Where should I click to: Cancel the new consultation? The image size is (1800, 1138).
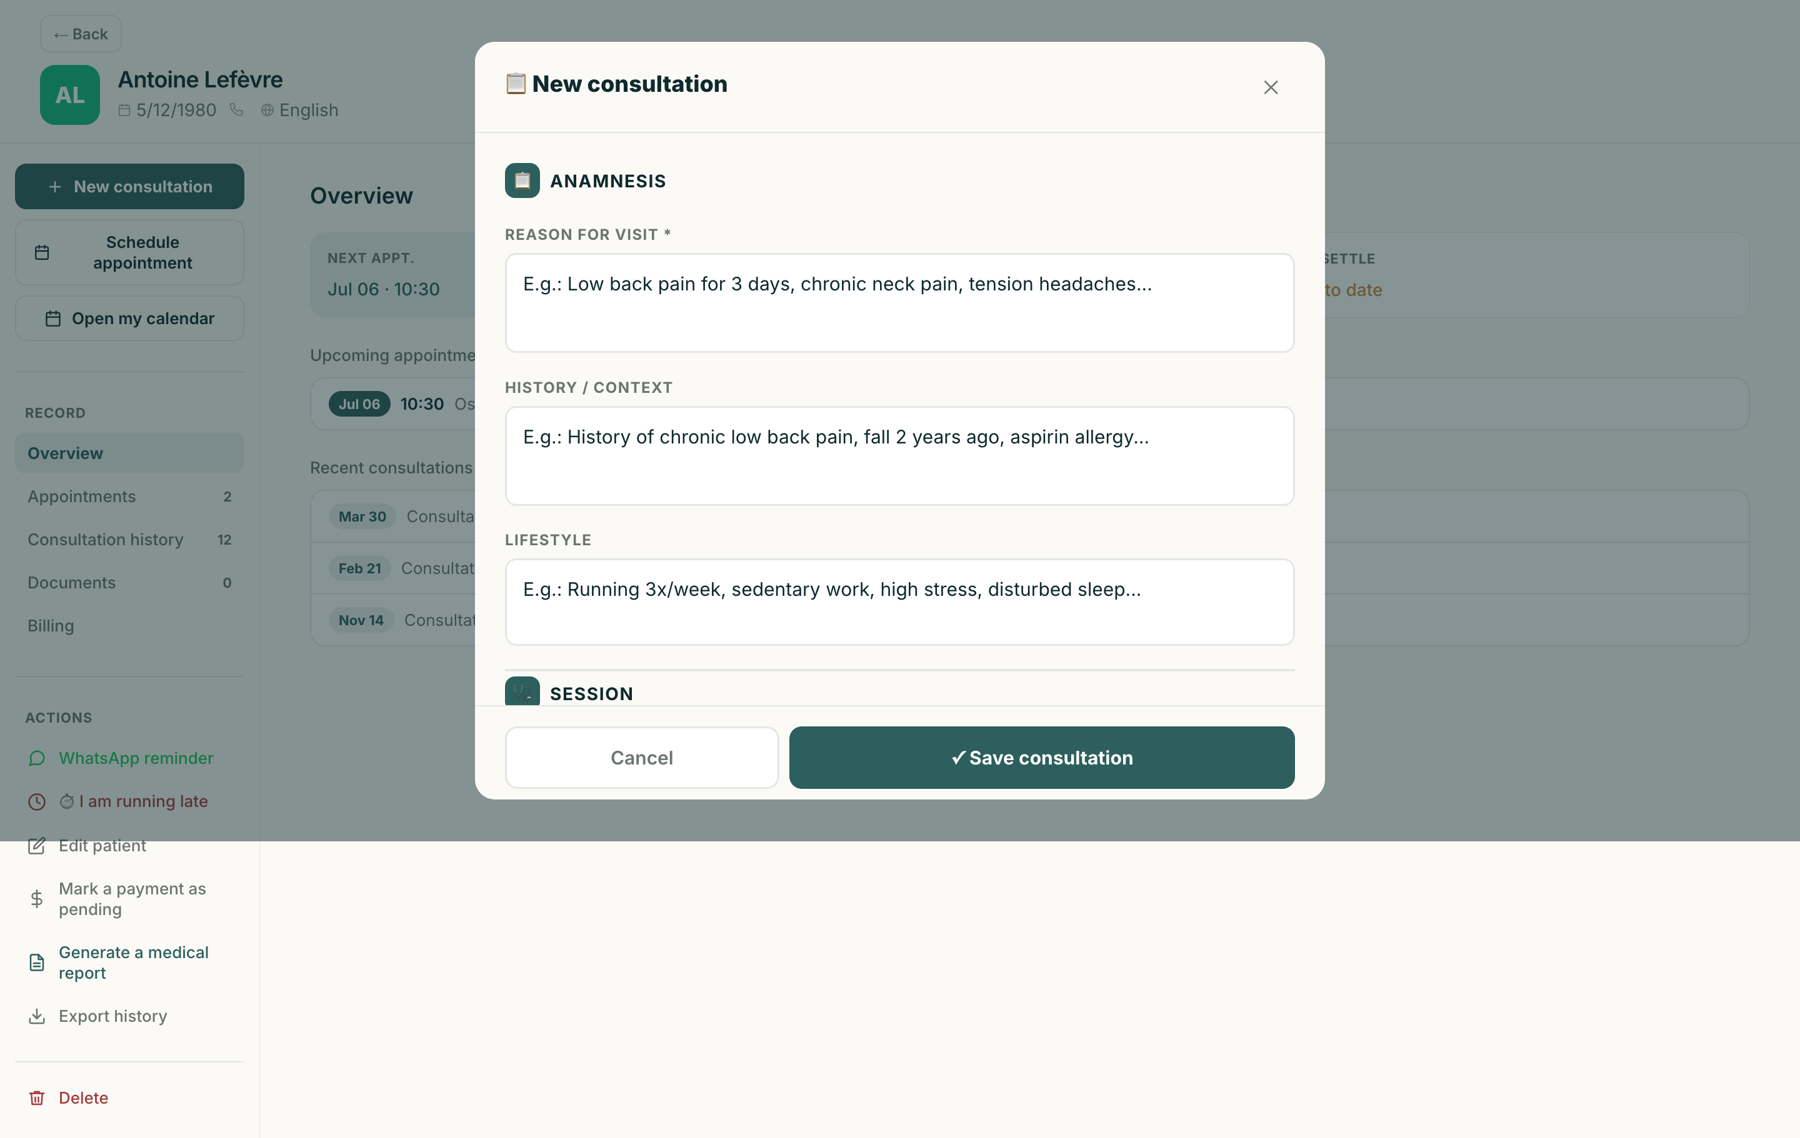641,758
